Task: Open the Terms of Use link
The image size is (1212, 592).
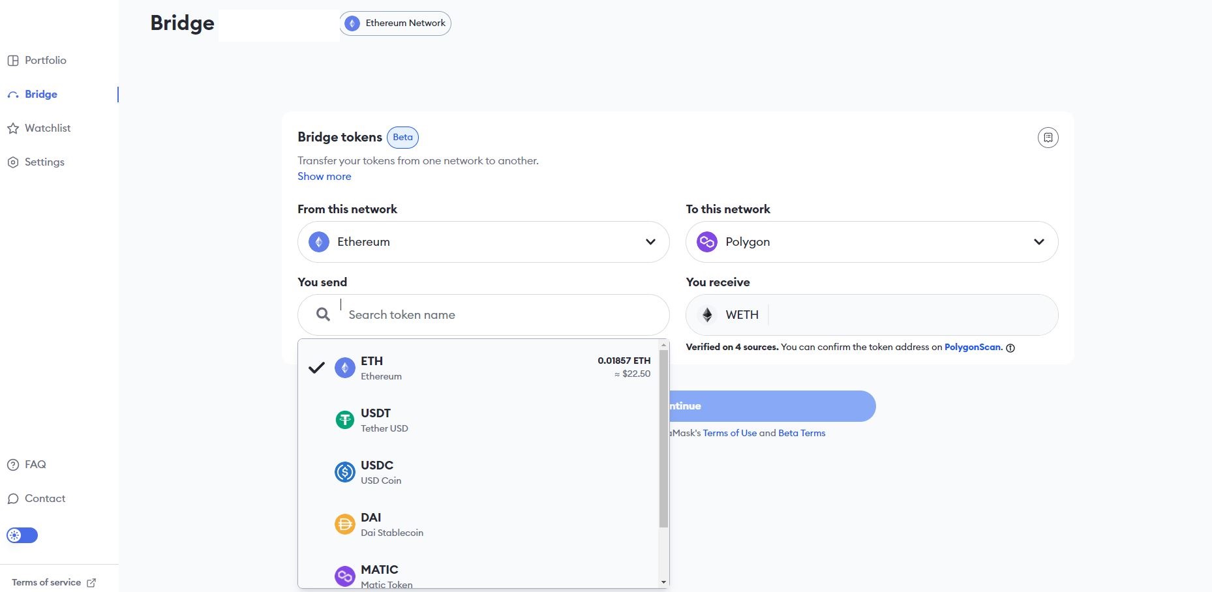Action: click(730, 433)
